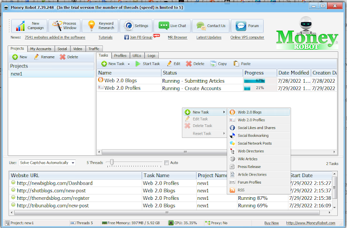Select the shotblogs.com/new-post URL row

point(171,191)
